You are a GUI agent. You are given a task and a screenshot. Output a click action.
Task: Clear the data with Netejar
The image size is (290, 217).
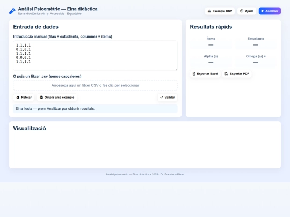click(24, 97)
